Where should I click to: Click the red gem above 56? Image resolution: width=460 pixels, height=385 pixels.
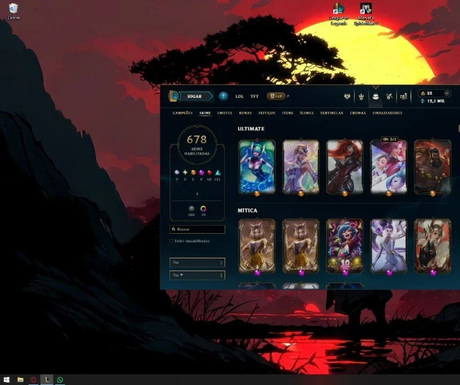[x=210, y=172]
